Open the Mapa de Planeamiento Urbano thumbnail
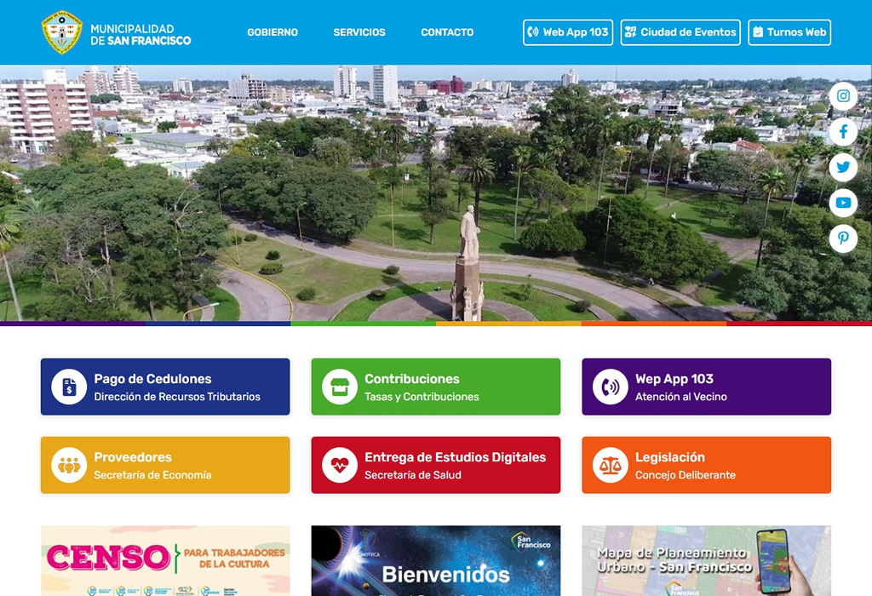The height and width of the screenshot is (596, 872). (x=706, y=560)
